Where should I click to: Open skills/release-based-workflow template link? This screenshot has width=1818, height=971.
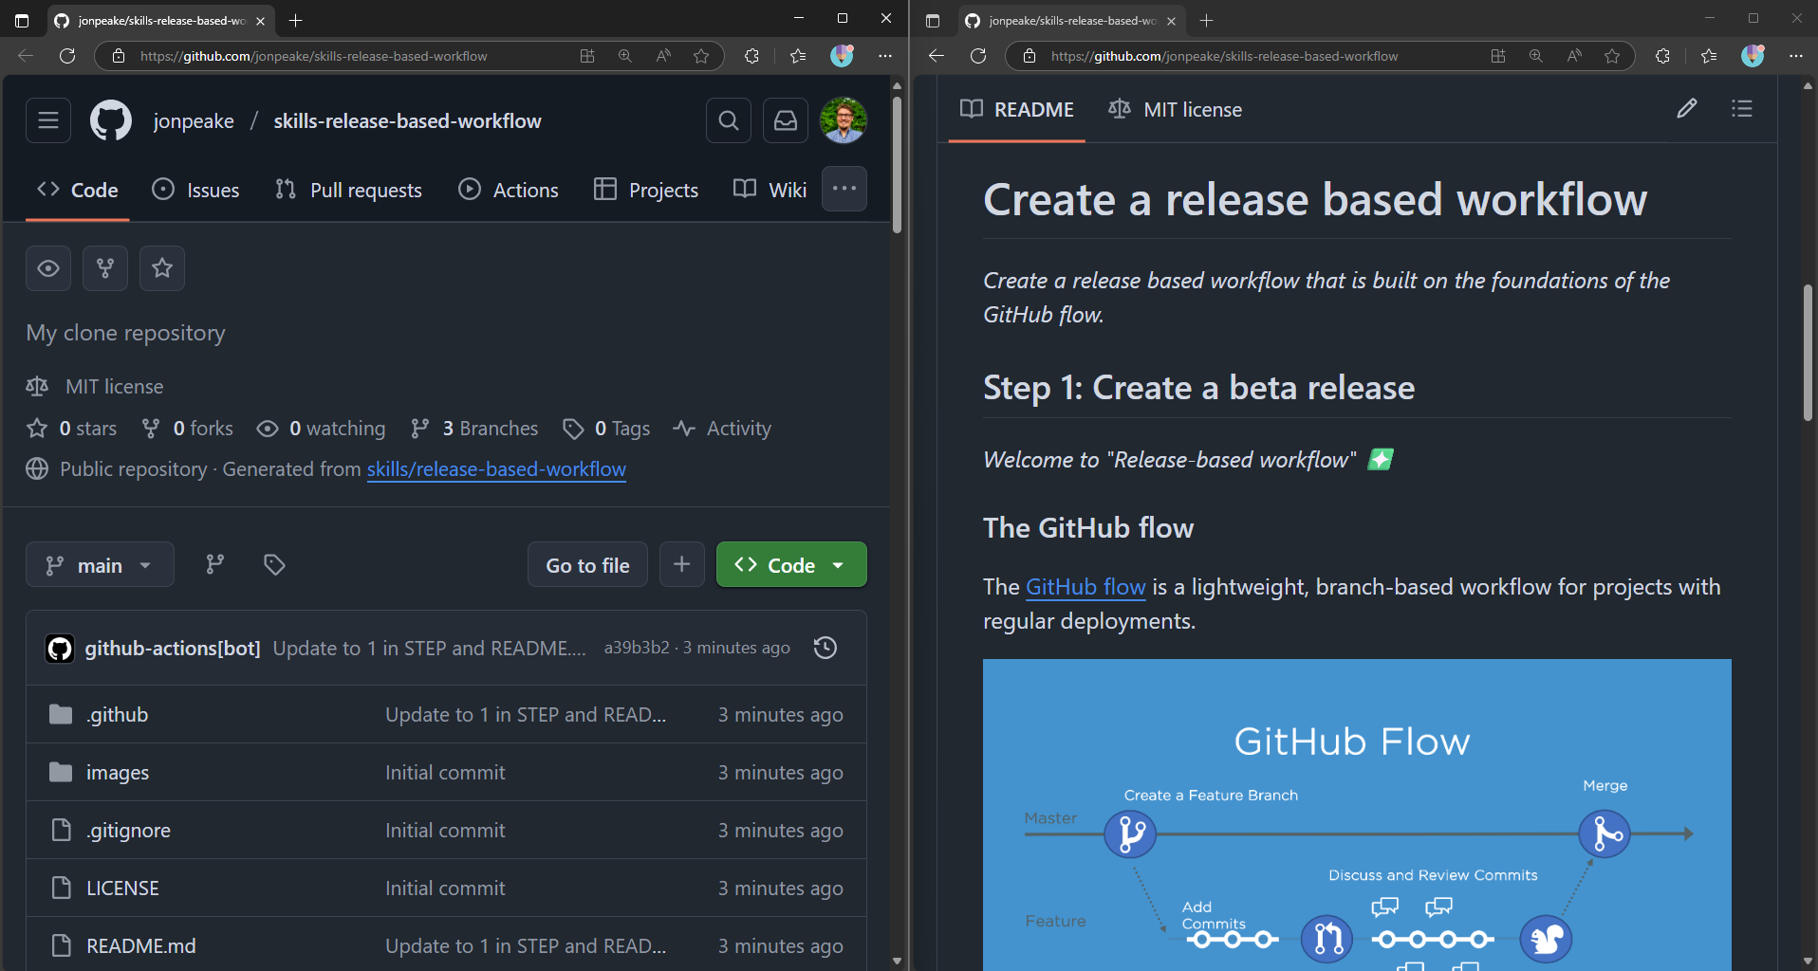point(496,468)
